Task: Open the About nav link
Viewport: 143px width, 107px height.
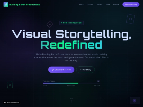Action: 81,4
